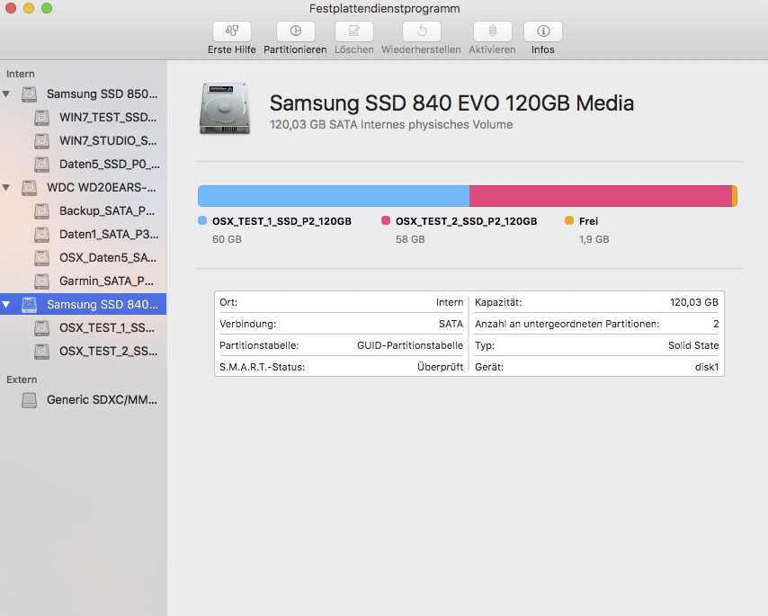The image size is (768, 616).
Task: Click the orange Frei bar segment
Action: pyautogui.click(x=735, y=196)
